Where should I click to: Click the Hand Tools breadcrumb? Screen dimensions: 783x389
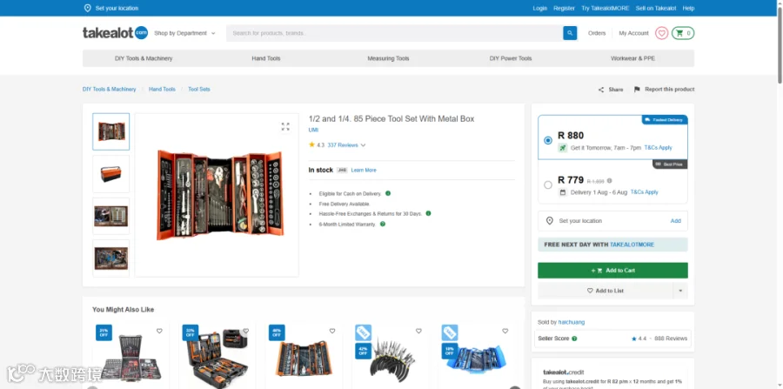coord(162,90)
